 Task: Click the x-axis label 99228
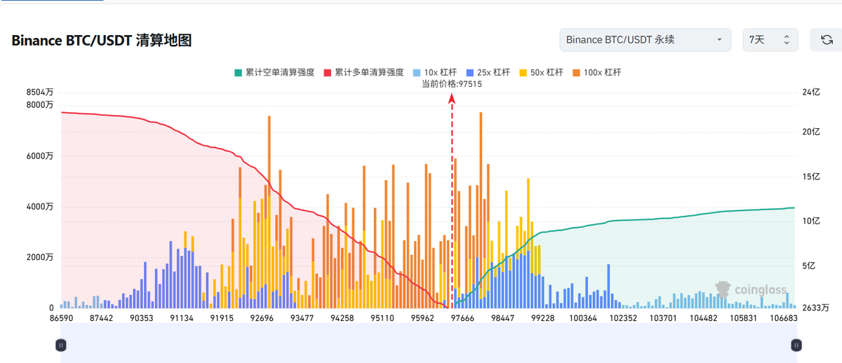coord(543,317)
